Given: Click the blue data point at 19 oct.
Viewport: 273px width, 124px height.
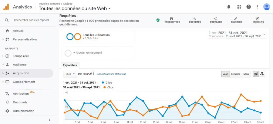Looking at the screenshot, I should pyautogui.click(x=182, y=96).
